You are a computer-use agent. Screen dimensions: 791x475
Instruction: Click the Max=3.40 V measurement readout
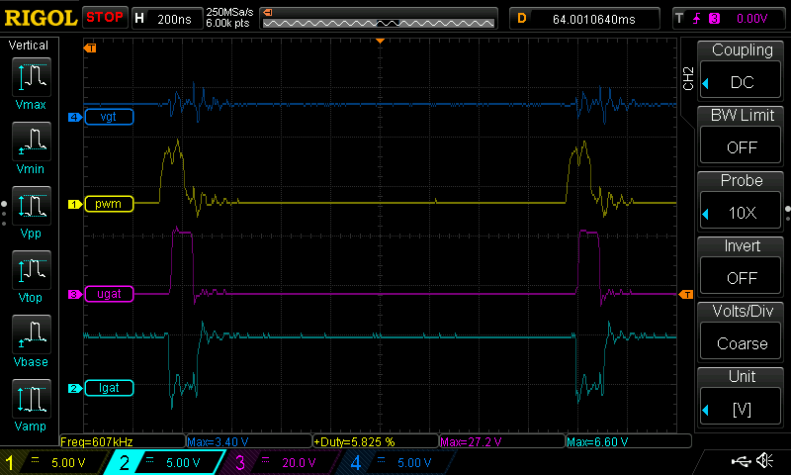(249, 441)
